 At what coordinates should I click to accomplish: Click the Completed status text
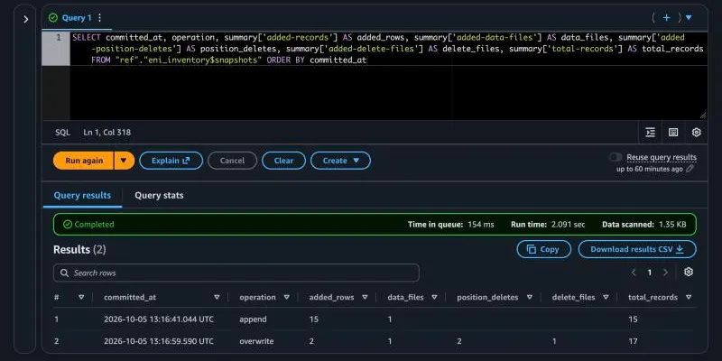(x=94, y=225)
